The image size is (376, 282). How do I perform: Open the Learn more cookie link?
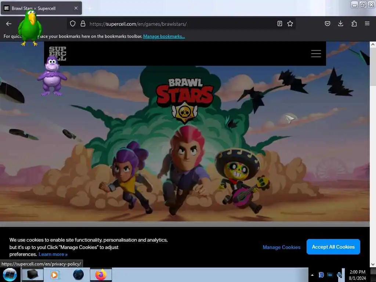(53, 254)
